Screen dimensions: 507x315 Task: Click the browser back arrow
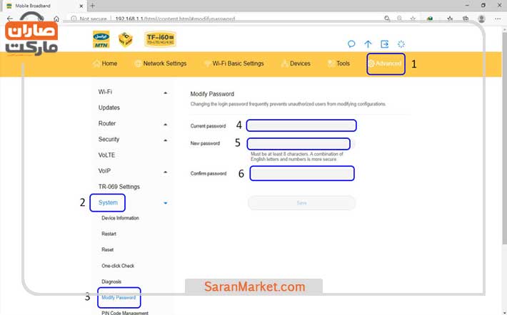coord(10,19)
